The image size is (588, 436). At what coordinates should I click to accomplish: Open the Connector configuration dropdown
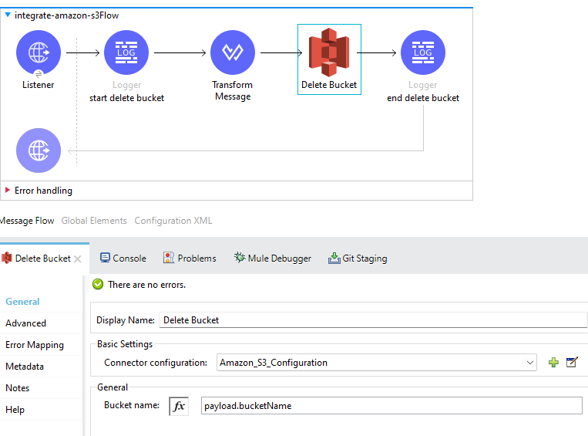[x=530, y=363]
